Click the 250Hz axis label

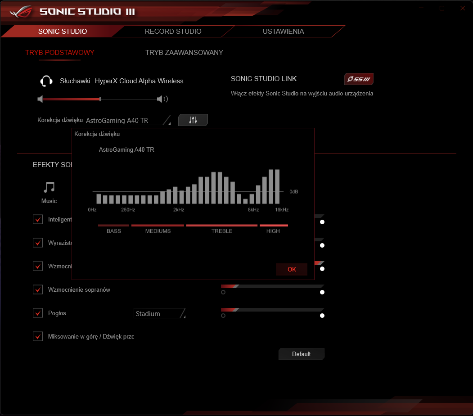128,210
